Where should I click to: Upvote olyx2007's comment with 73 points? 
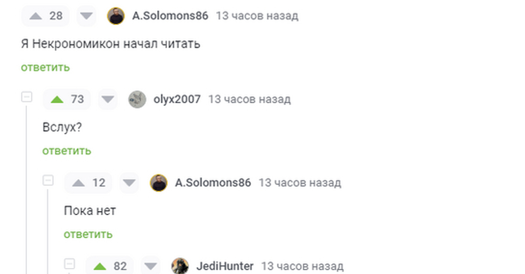(x=57, y=99)
